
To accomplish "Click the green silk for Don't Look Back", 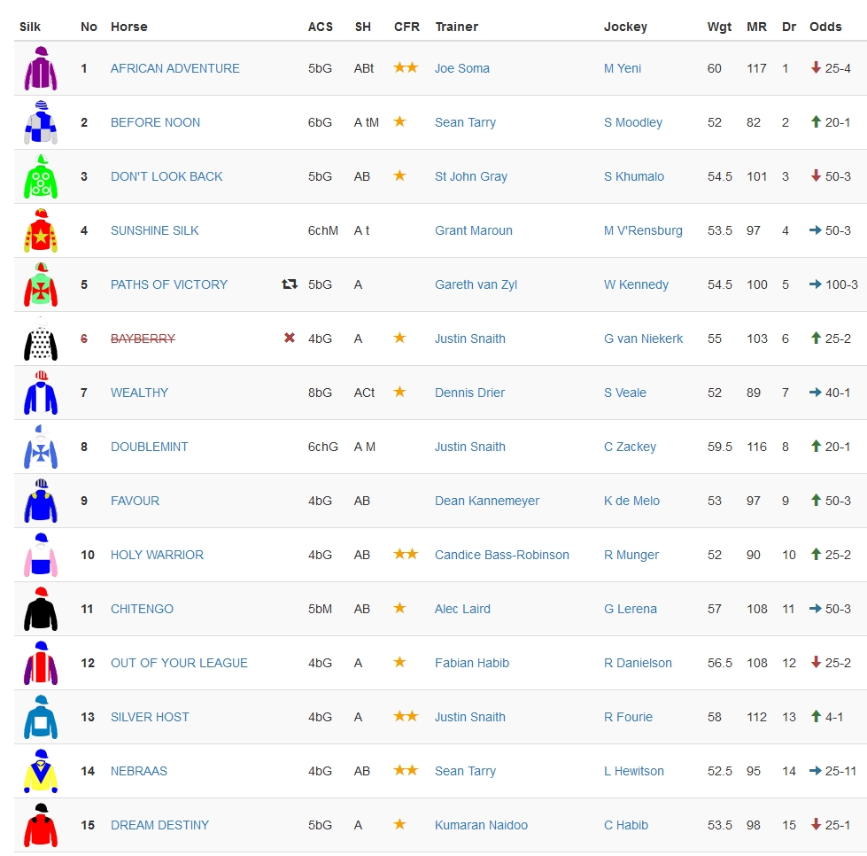I will 40,177.
